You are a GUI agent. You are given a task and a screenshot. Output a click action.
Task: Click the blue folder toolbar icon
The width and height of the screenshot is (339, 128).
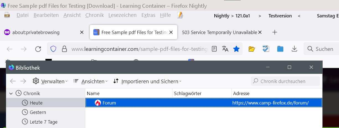pos(280,49)
